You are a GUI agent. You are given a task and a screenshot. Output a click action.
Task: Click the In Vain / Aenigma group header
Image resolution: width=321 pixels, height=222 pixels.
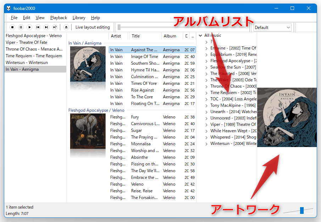(85, 43)
